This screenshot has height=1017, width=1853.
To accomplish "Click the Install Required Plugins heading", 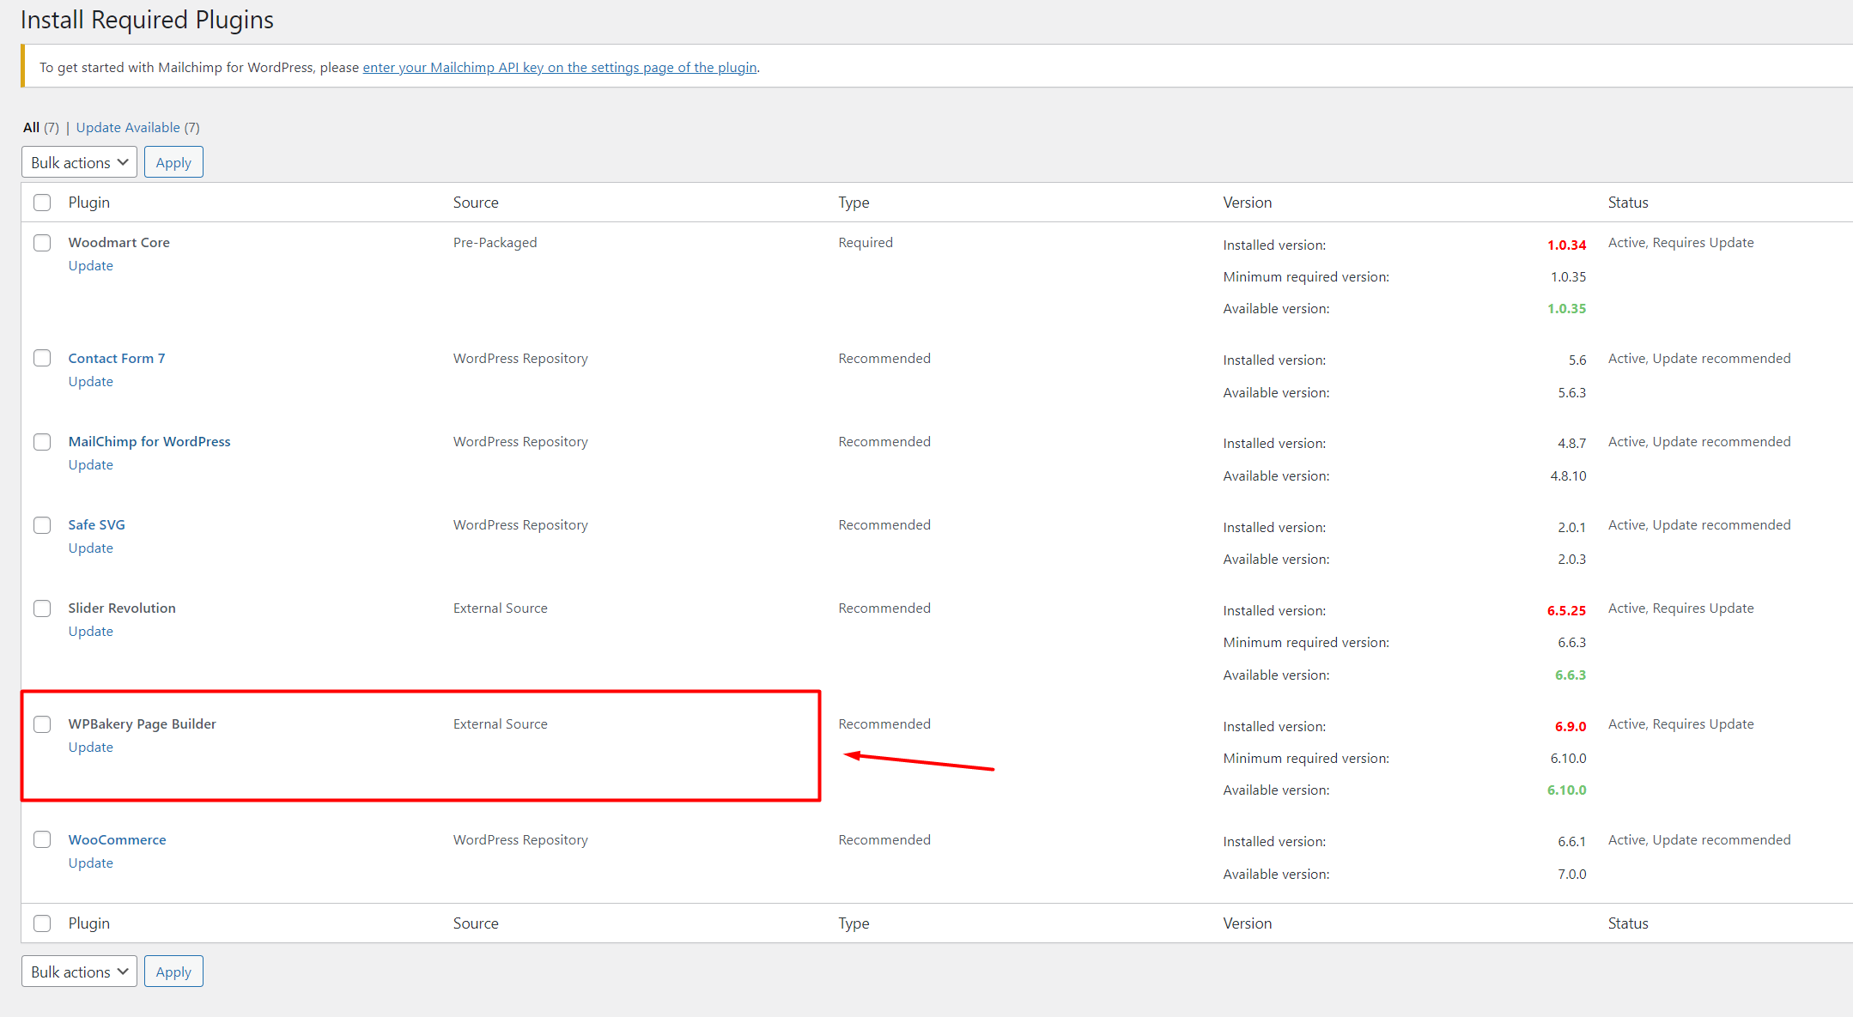I will [147, 20].
